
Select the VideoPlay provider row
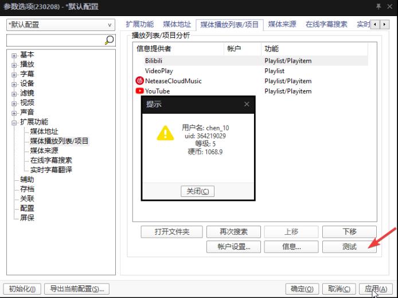[251, 71]
